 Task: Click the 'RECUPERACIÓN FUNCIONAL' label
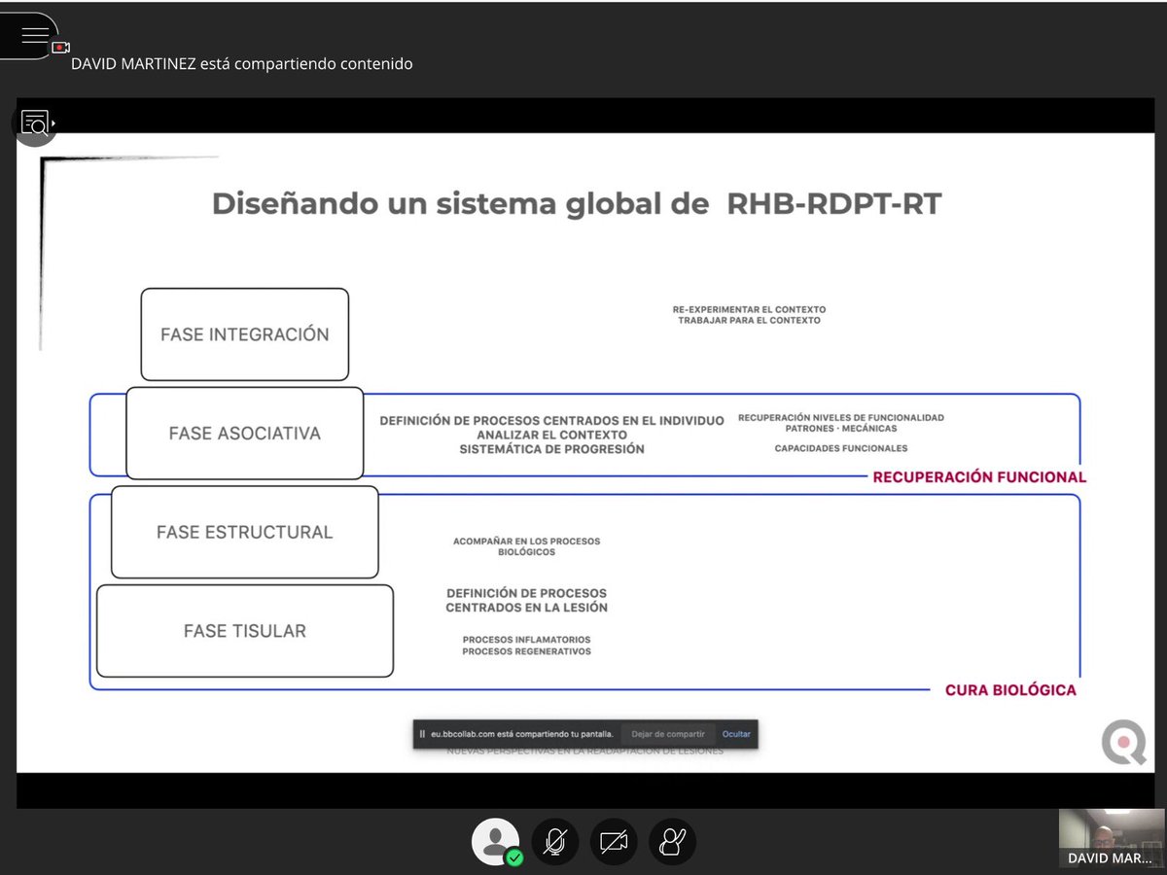pyautogui.click(x=979, y=476)
